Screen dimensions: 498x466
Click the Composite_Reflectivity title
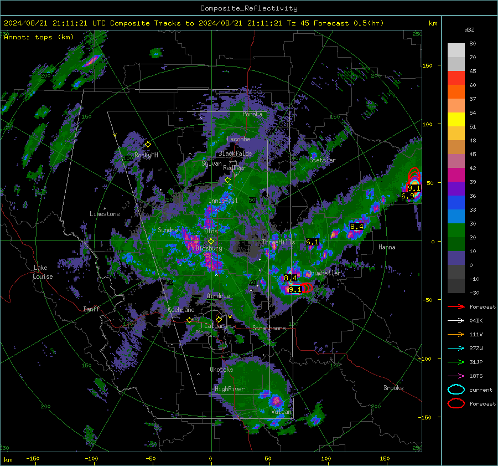click(x=249, y=8)
